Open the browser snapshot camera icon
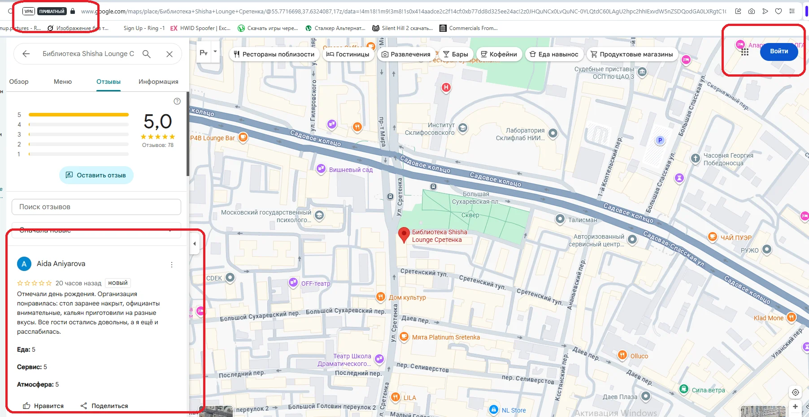 click(752, 11)
